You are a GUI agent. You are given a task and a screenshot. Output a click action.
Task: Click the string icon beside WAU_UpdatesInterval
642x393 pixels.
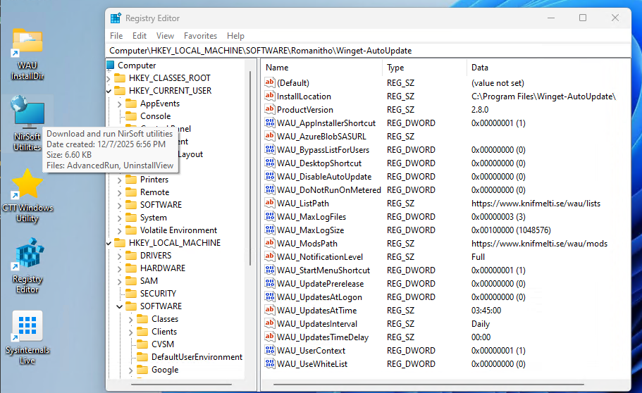click(269, 323)
